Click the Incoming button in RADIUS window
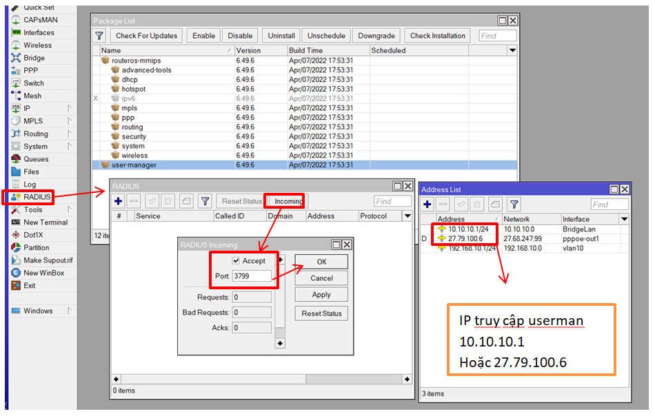655x416 pixels. pos(288,201)
